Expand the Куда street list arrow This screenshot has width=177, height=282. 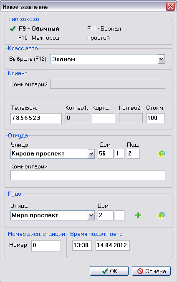click(91, 215)
